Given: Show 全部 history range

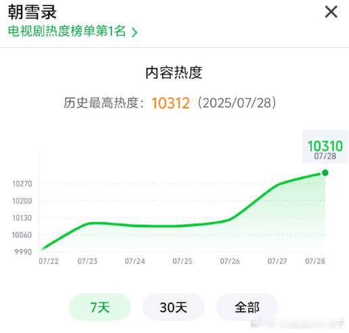Looking at the screenshot, I should tap(247, 307).
